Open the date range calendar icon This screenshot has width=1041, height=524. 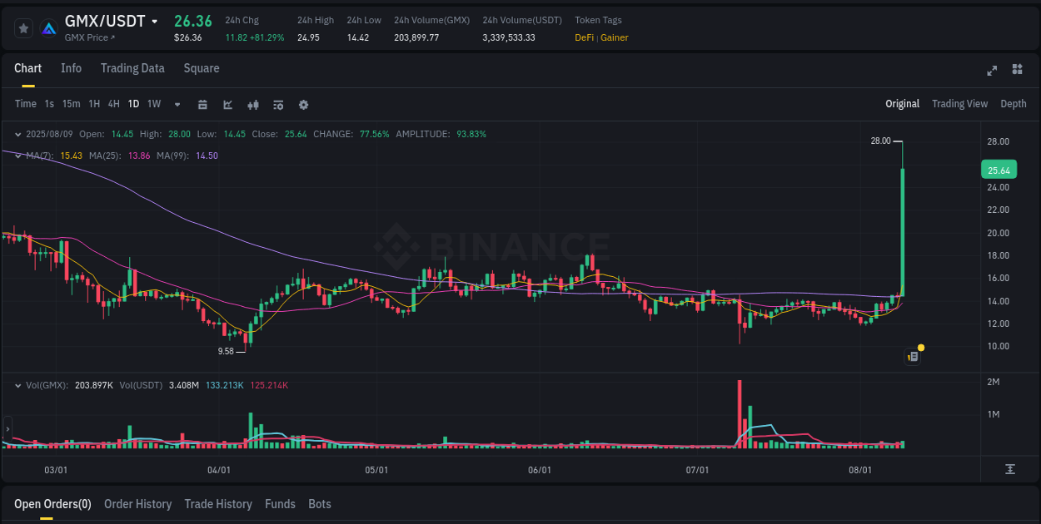click(202, 105)
